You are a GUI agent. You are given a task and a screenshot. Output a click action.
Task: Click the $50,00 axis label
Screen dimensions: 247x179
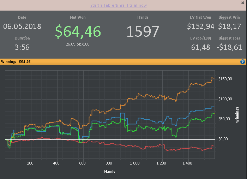pos(224,119)
